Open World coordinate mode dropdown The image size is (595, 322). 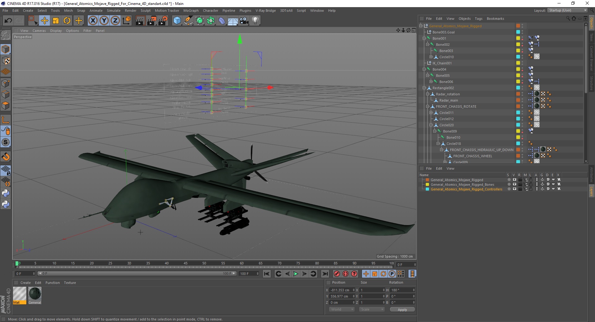(x=342, y=310)
